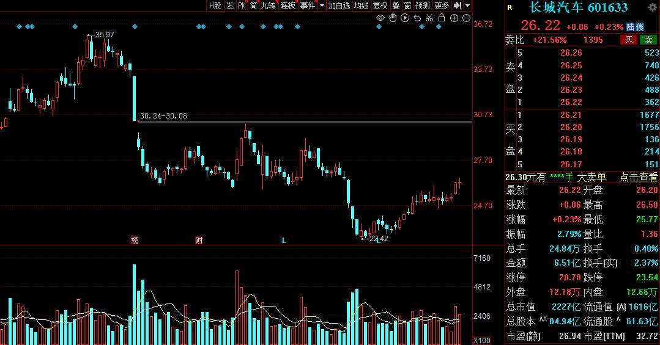Select the sell level 1 price 26.22
Viewport: 660px width, 345px height.
pos(571,102)
